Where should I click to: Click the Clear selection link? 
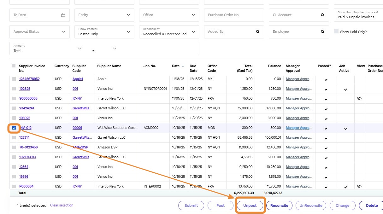point(62,205)
